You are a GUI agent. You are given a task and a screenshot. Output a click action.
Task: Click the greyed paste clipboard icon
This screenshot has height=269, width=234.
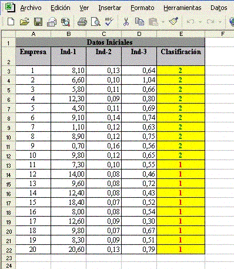[x=153, y=22]
